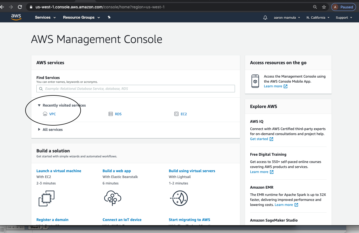
Task: Go forward in browser history
Action: [11, 7]
